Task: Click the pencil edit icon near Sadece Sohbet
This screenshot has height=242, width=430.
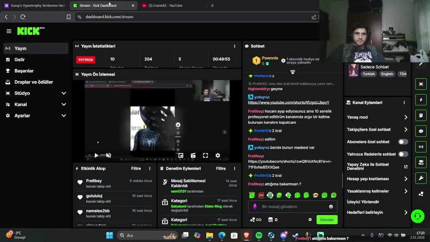Action: pyautogui.click(x=421, y=64)
